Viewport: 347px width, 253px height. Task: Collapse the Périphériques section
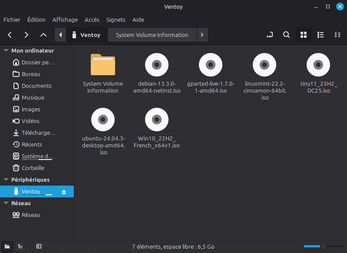6,180
